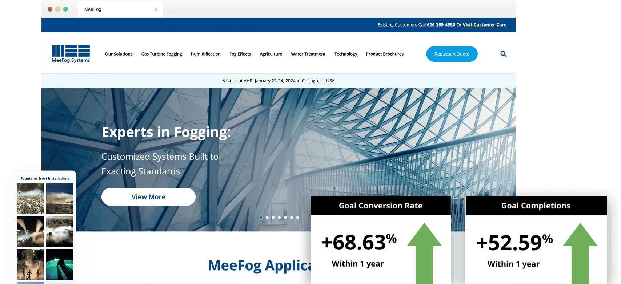621x284 pixels.
Task: Select the fifth carousel slide dot
Action: click(x=285, y=218)
